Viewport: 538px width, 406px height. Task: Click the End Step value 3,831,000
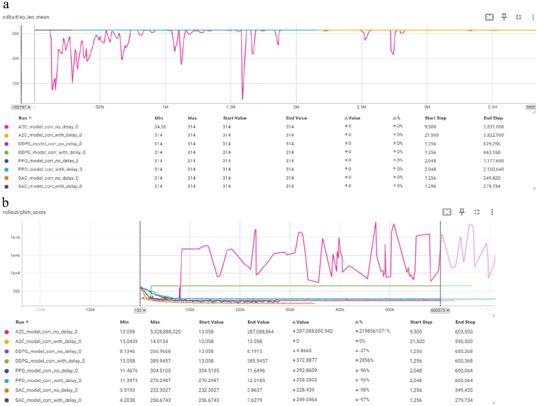(494, 127)
